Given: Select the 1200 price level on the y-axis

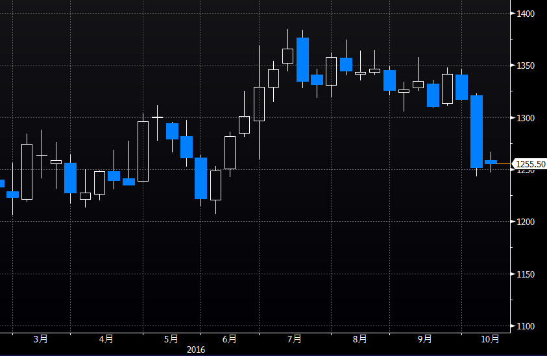Looking at the screenshot, I should pos(526,222).
